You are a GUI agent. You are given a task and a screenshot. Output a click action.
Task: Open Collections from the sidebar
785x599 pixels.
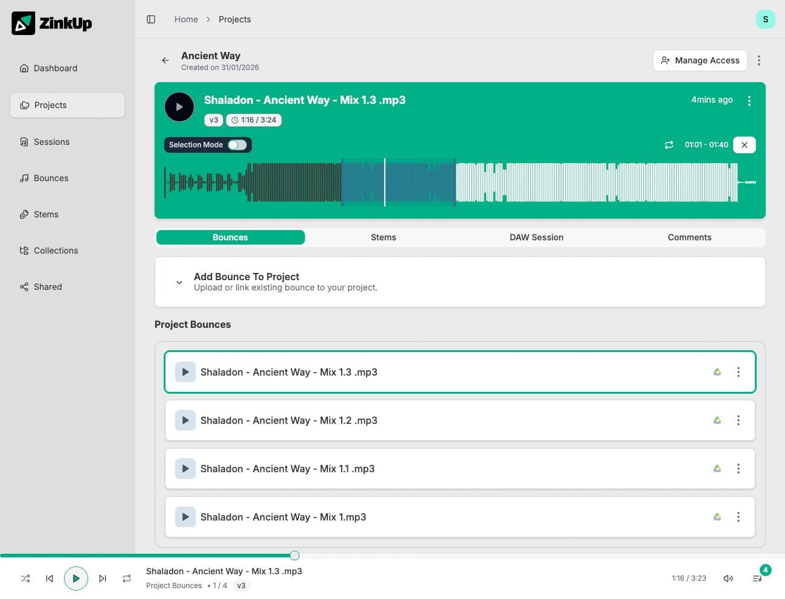(56, 251)
